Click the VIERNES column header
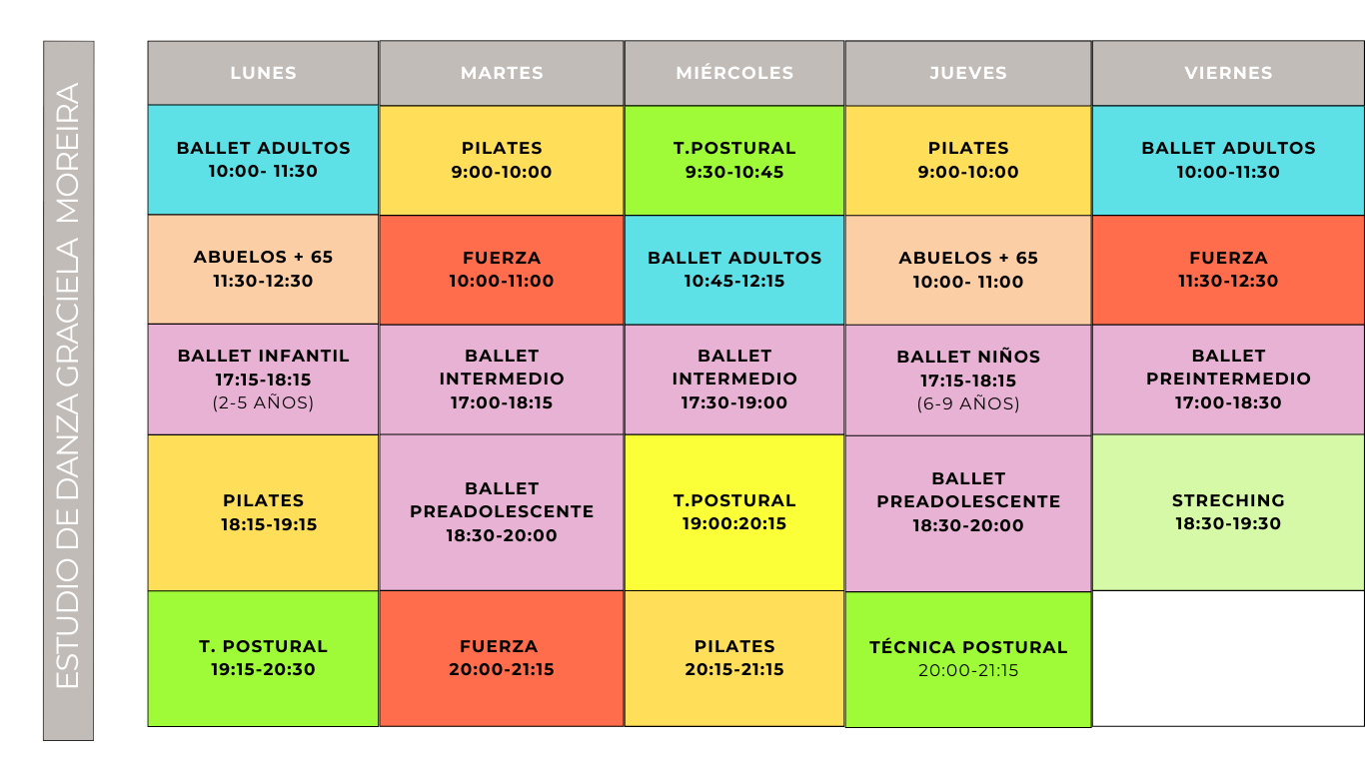The height and width of the screenshot is (767, 1365). 1228,73
